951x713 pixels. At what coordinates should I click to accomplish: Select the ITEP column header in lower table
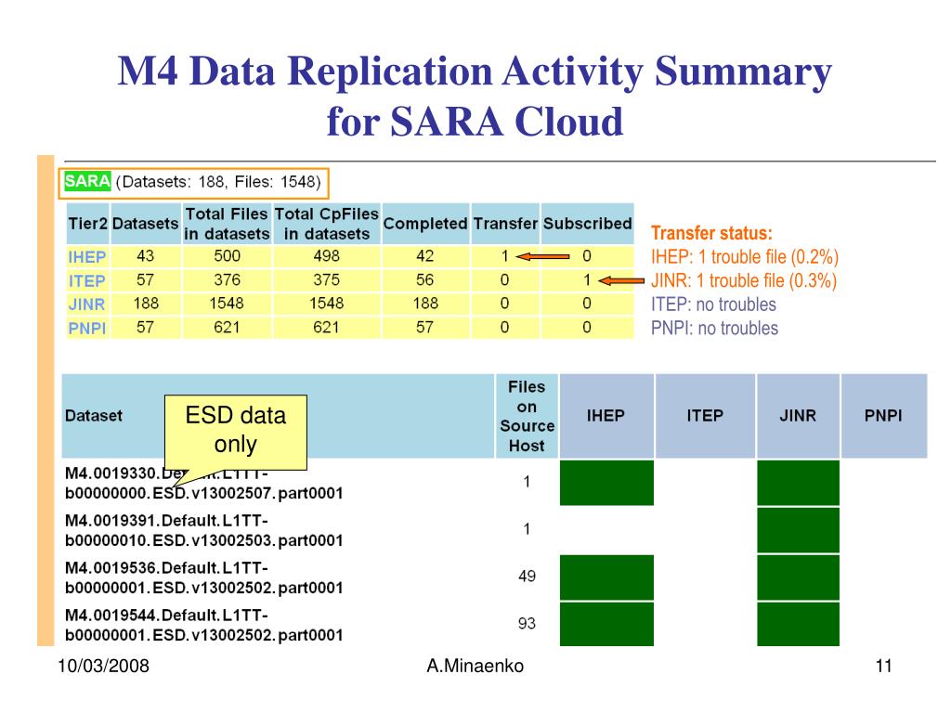(706, 416)
